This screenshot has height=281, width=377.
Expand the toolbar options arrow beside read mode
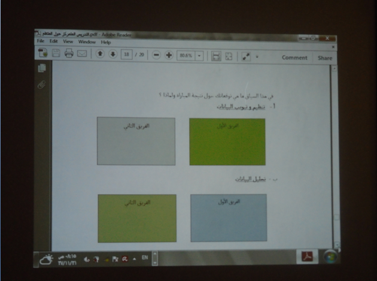click(x=257, y=56)
